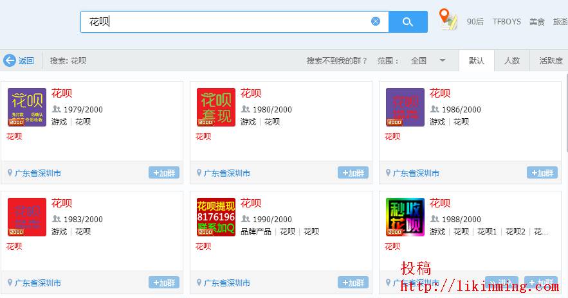Click the magnifier search button

tap(408, 22)
